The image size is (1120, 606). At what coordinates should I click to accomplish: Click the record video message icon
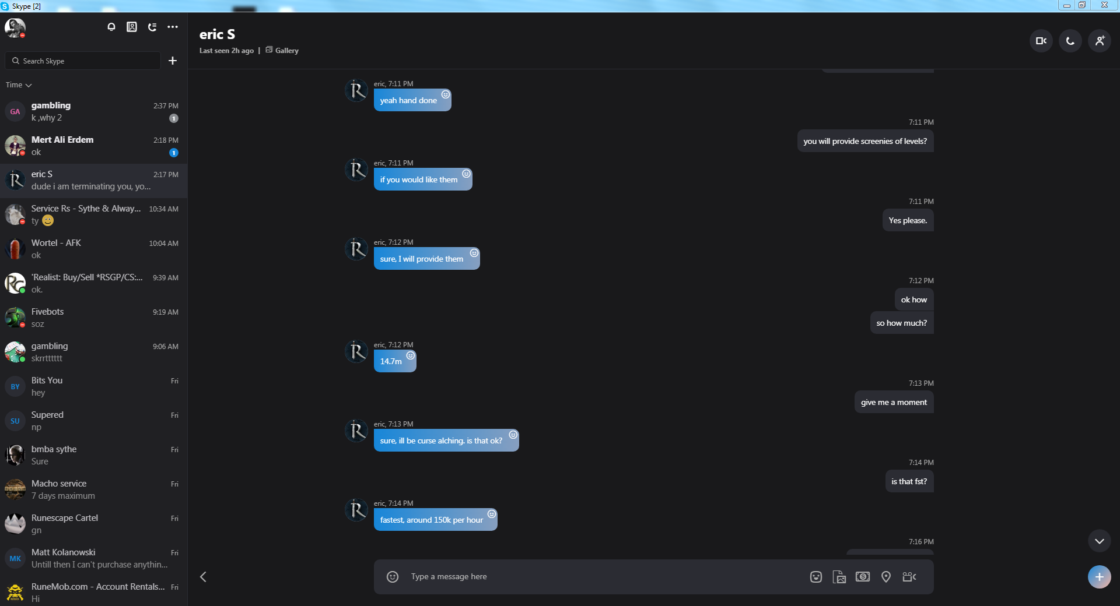(x=909, y=577)
